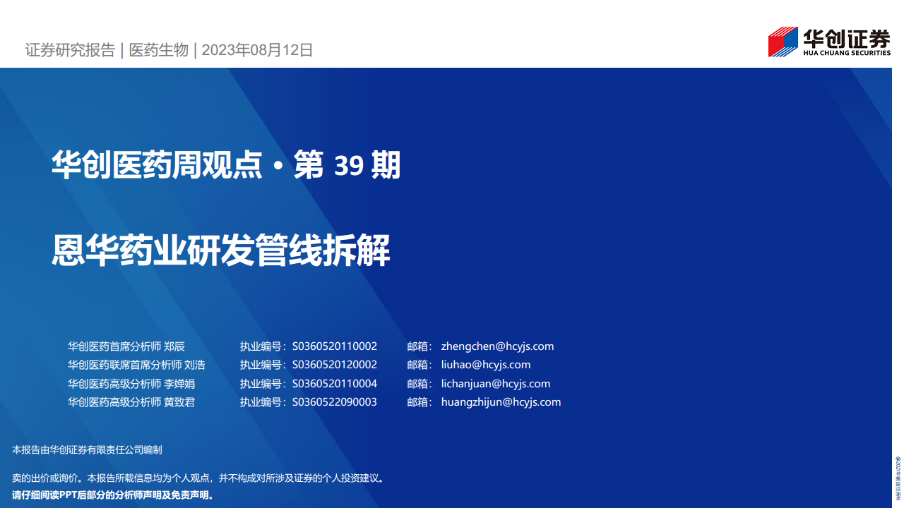Image resolution: width=904 pixels, height=508 pixels.
Task: Click license number S0360520120002
Action: (335, 365)
